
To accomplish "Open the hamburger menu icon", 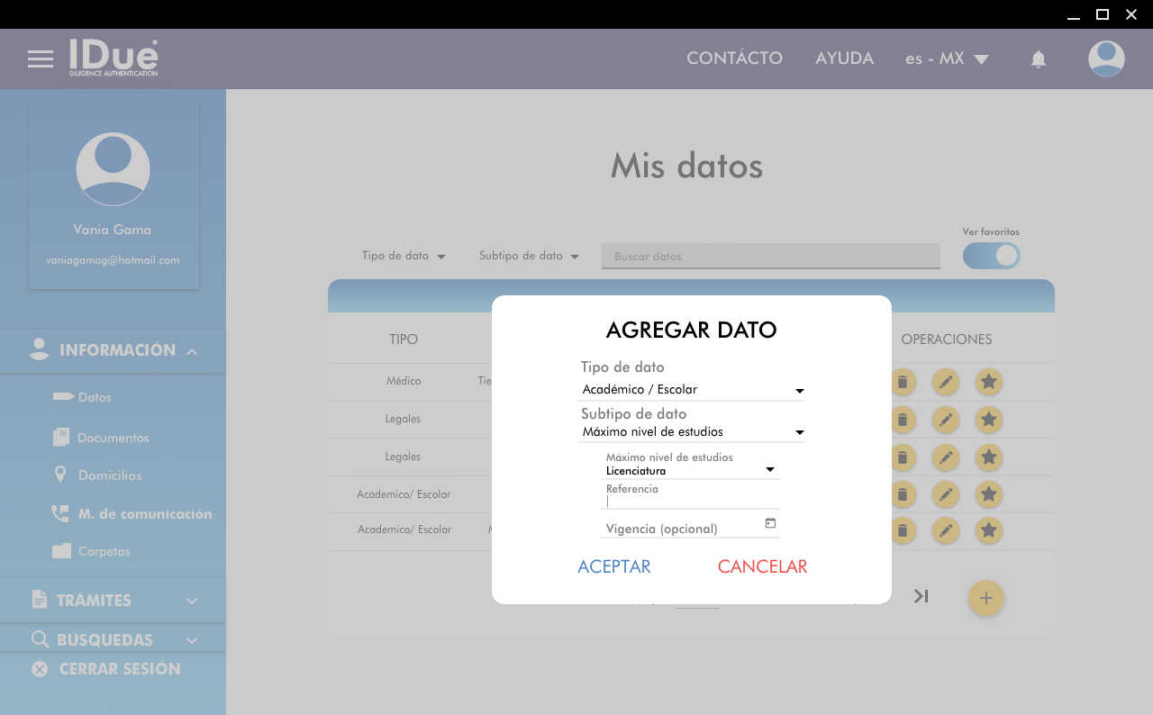I will (x=41, y=59).
